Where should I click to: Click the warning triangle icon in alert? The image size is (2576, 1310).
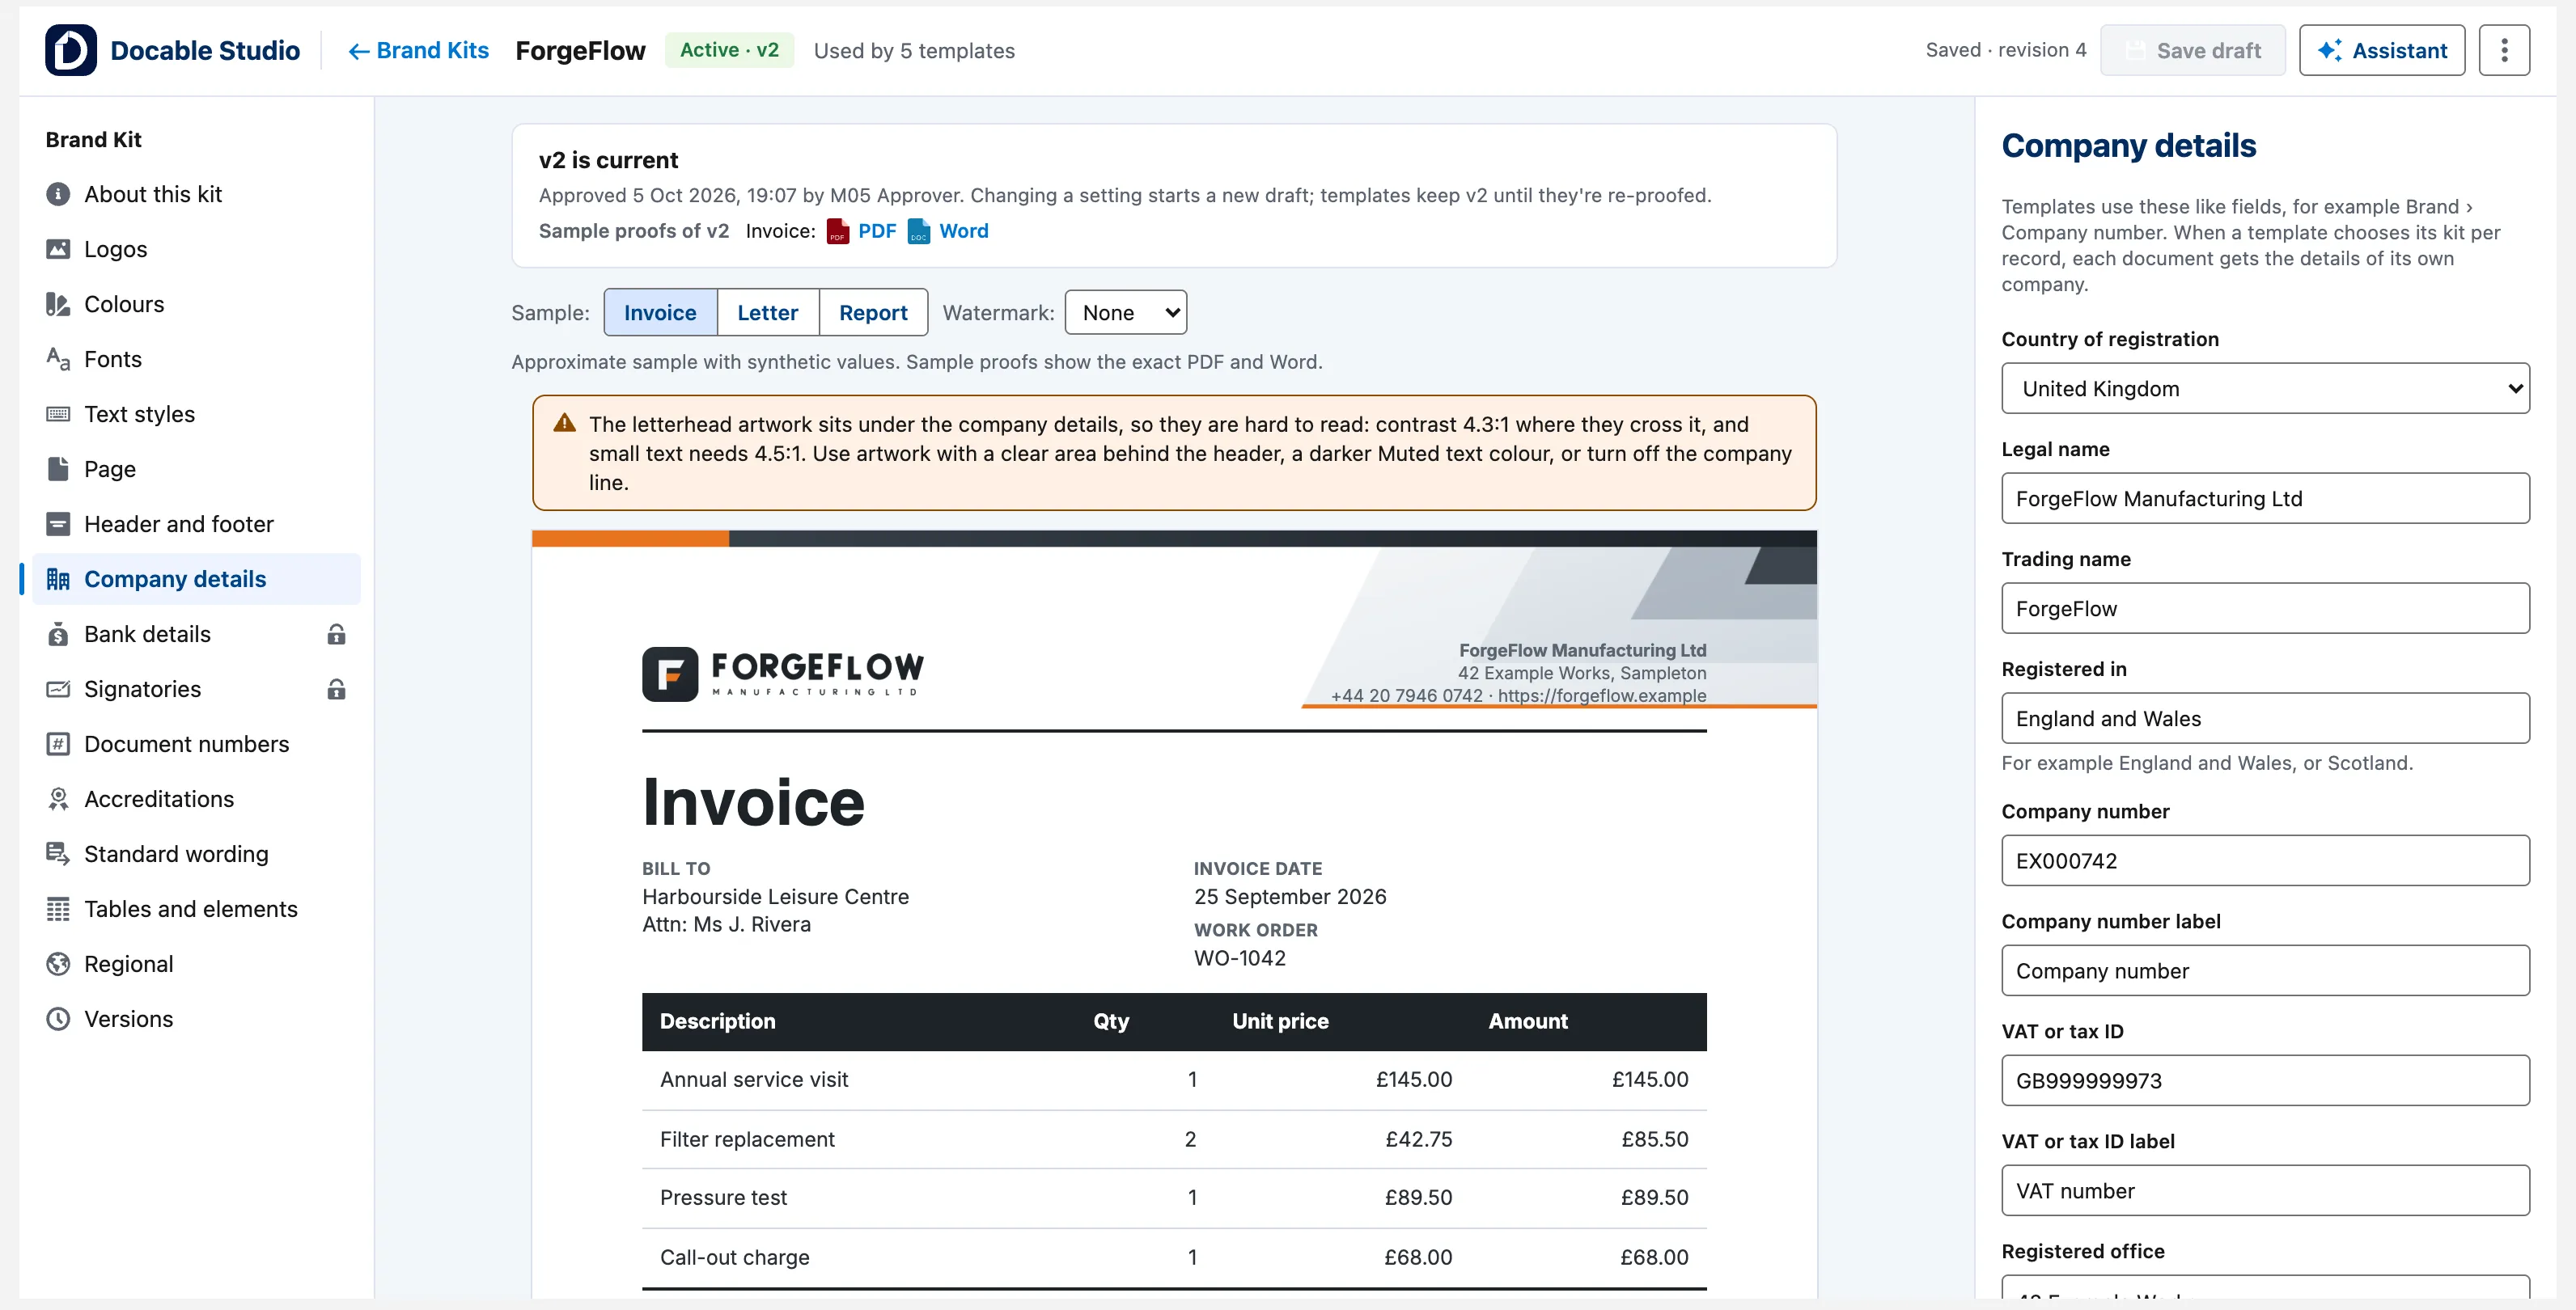[x=564, y=423]
